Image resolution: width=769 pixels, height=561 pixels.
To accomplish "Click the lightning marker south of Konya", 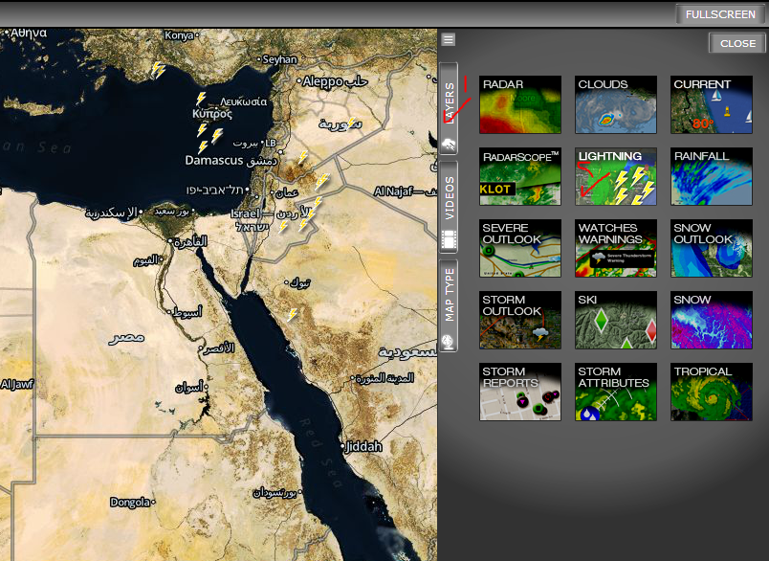I will pyautogui.click(x=158, y=70).
